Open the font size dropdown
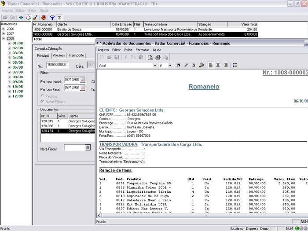308x231 pixels. tap(170, 65)
